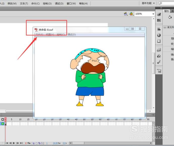Image resolution: width=174 pixels, height=146 pixels.
Task: Close the 未命名-8.swf preview window
Action: (x=140, y=29)
